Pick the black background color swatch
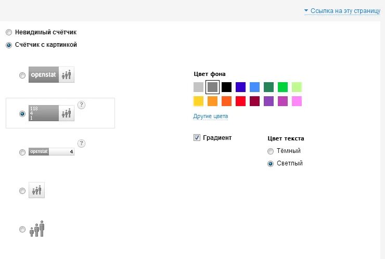 coord(226,87)
